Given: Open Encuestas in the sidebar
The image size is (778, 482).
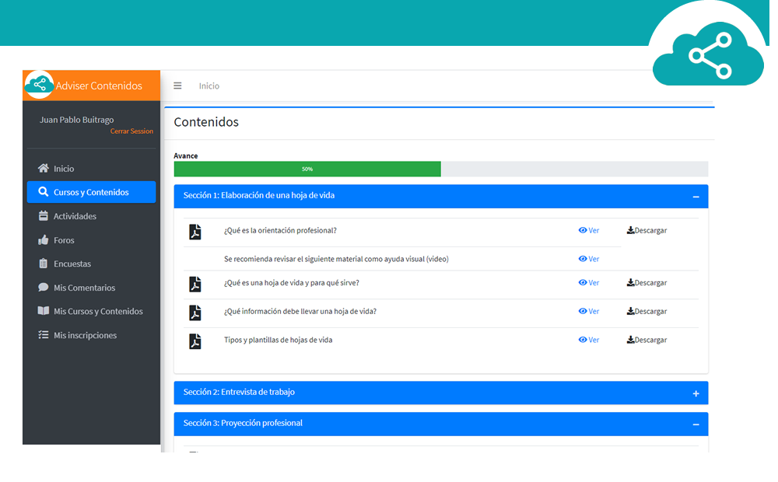Looking at the screenshot, I should click(72, 264).
